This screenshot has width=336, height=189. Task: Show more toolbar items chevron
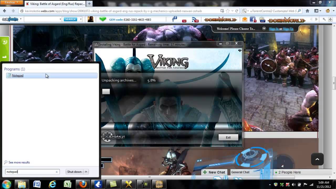pos(316,19)
